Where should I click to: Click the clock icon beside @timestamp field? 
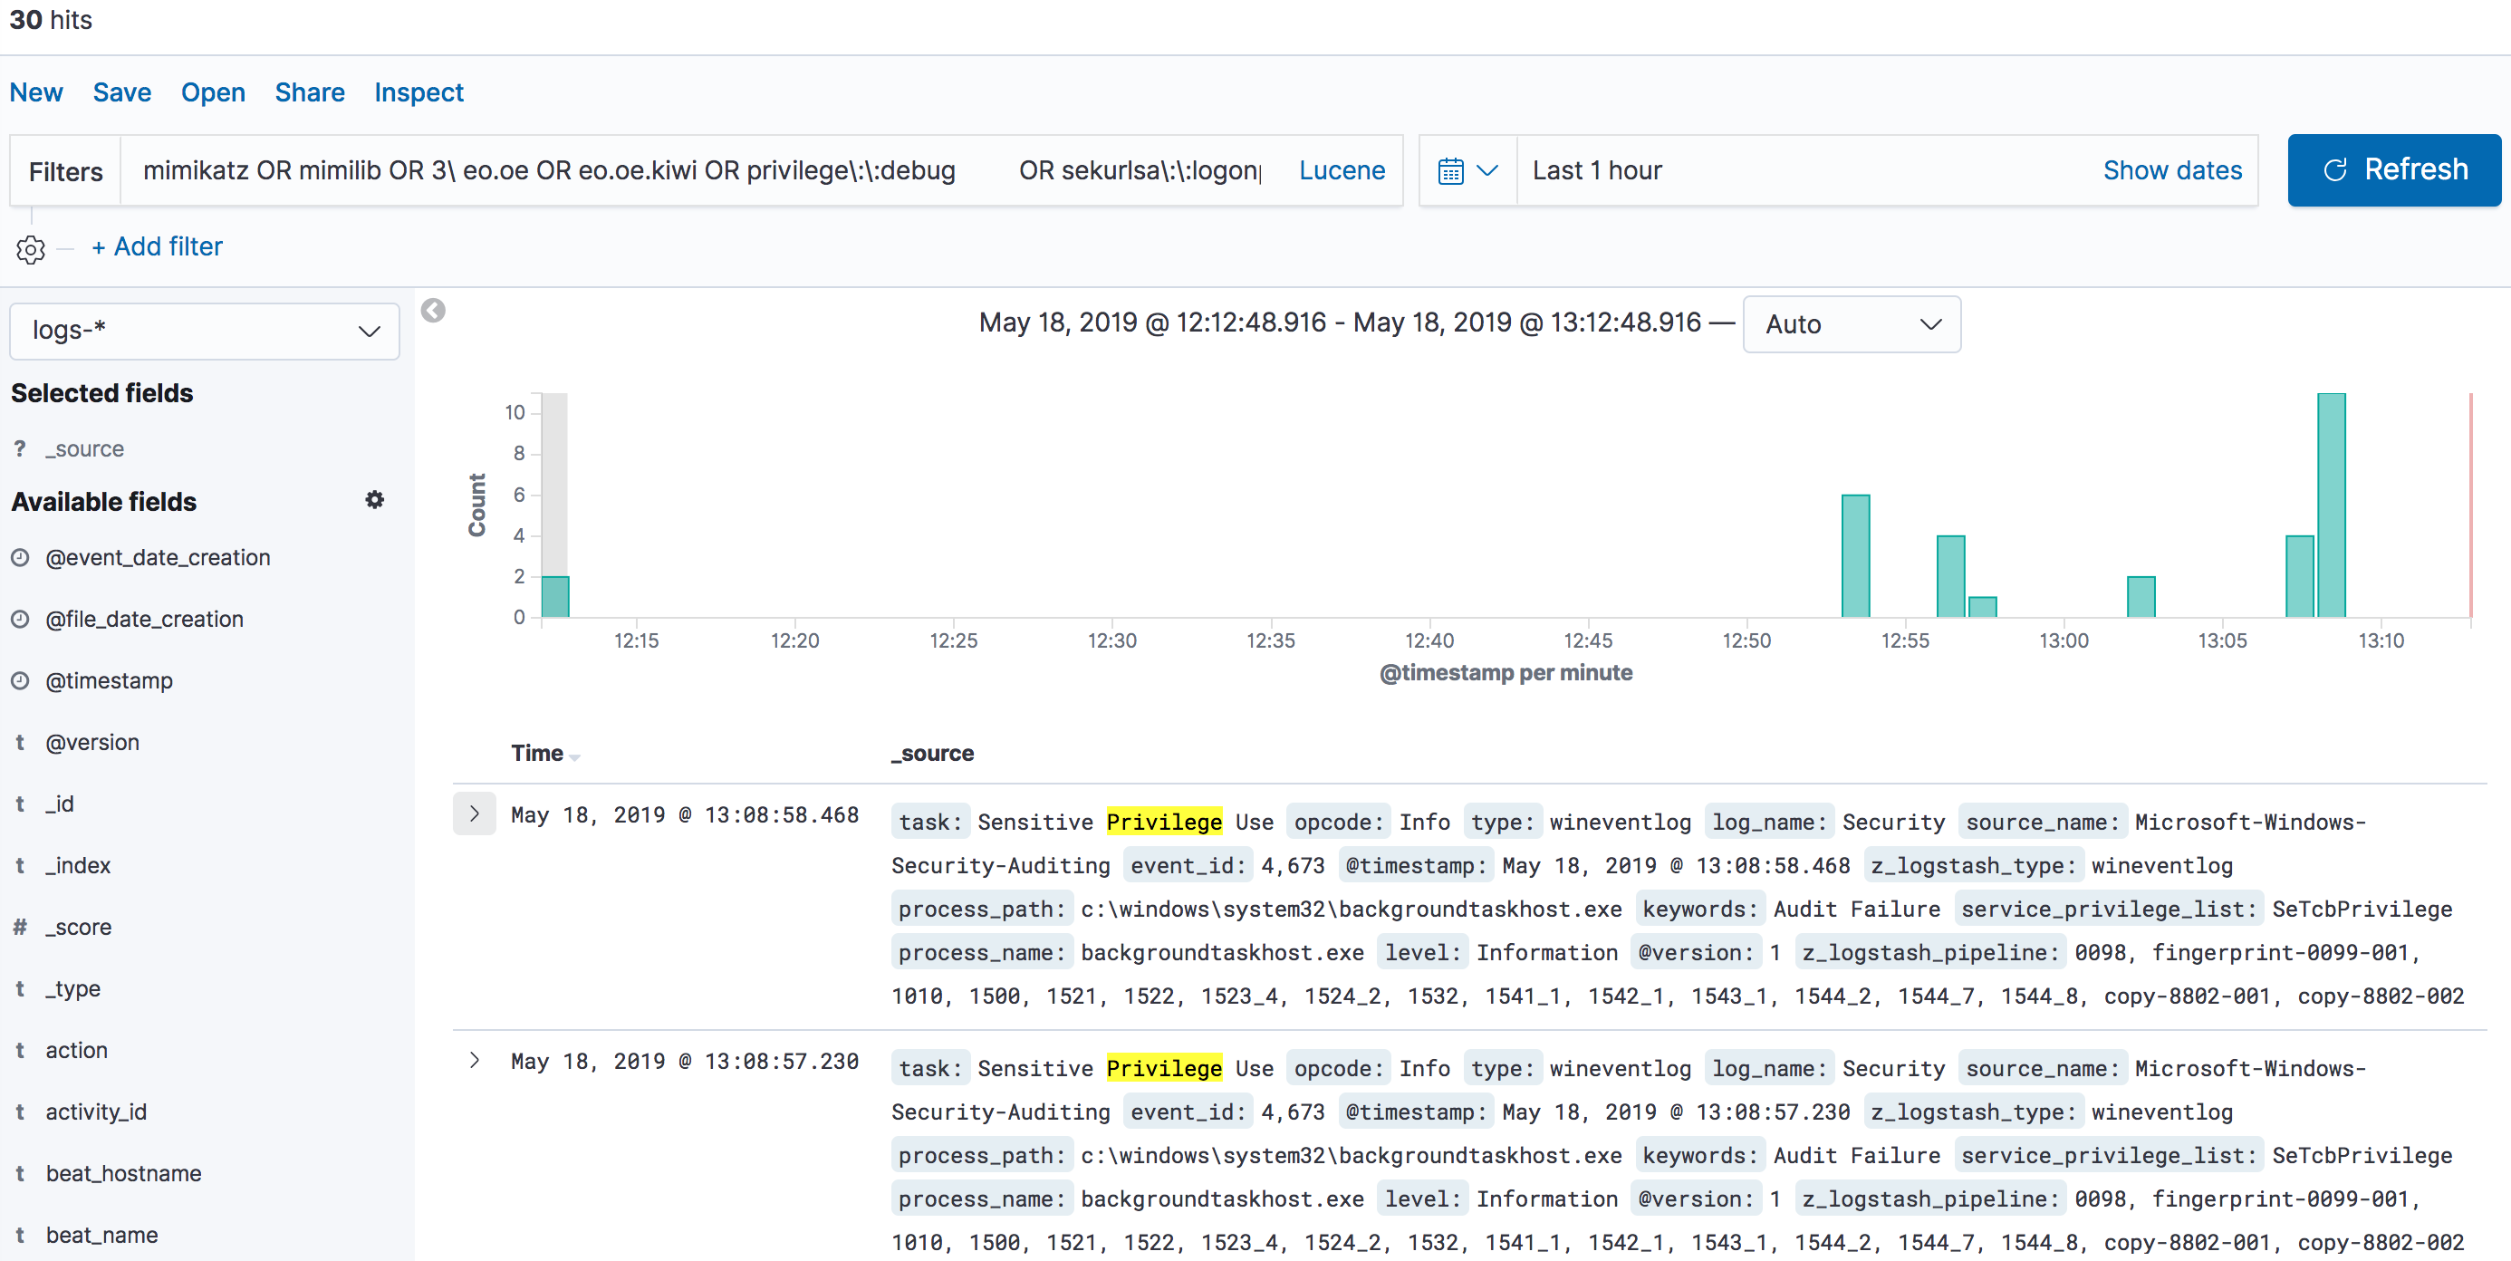[x=21, y=680]
